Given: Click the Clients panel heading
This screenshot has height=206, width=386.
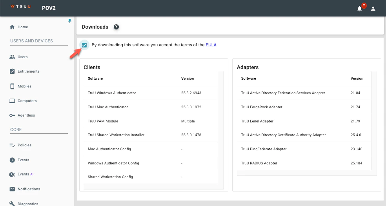Looking at the screenshot, I should point(92,67).
